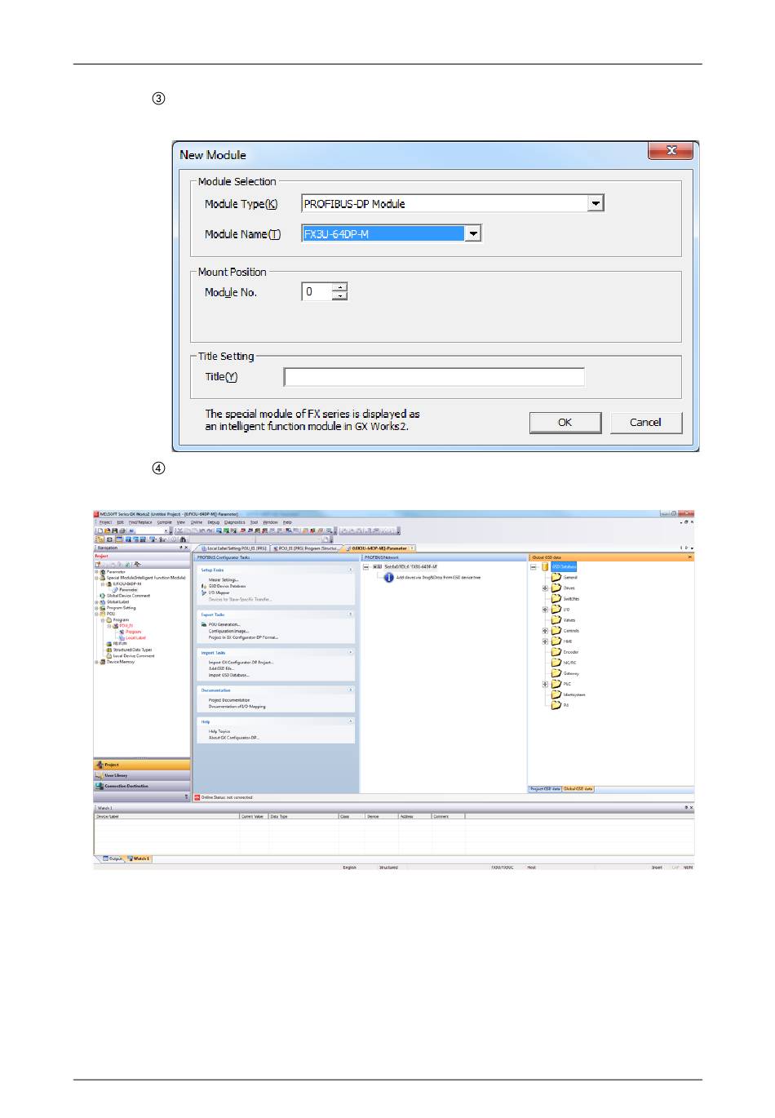
Task: Select Local Label under POU_01
Action: point(135,637)
